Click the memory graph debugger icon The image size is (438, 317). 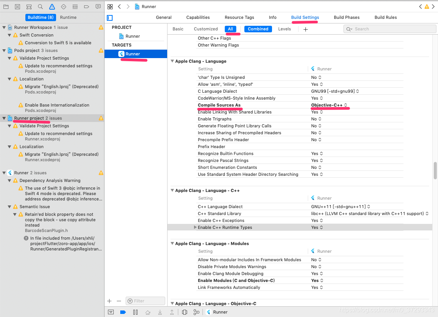[x=197, y=312]
